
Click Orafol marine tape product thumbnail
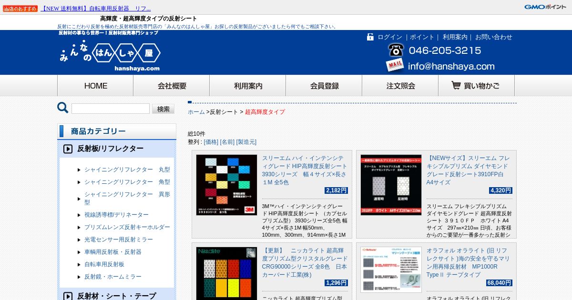391,270
